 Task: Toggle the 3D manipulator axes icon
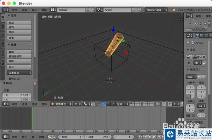point(99,104)
